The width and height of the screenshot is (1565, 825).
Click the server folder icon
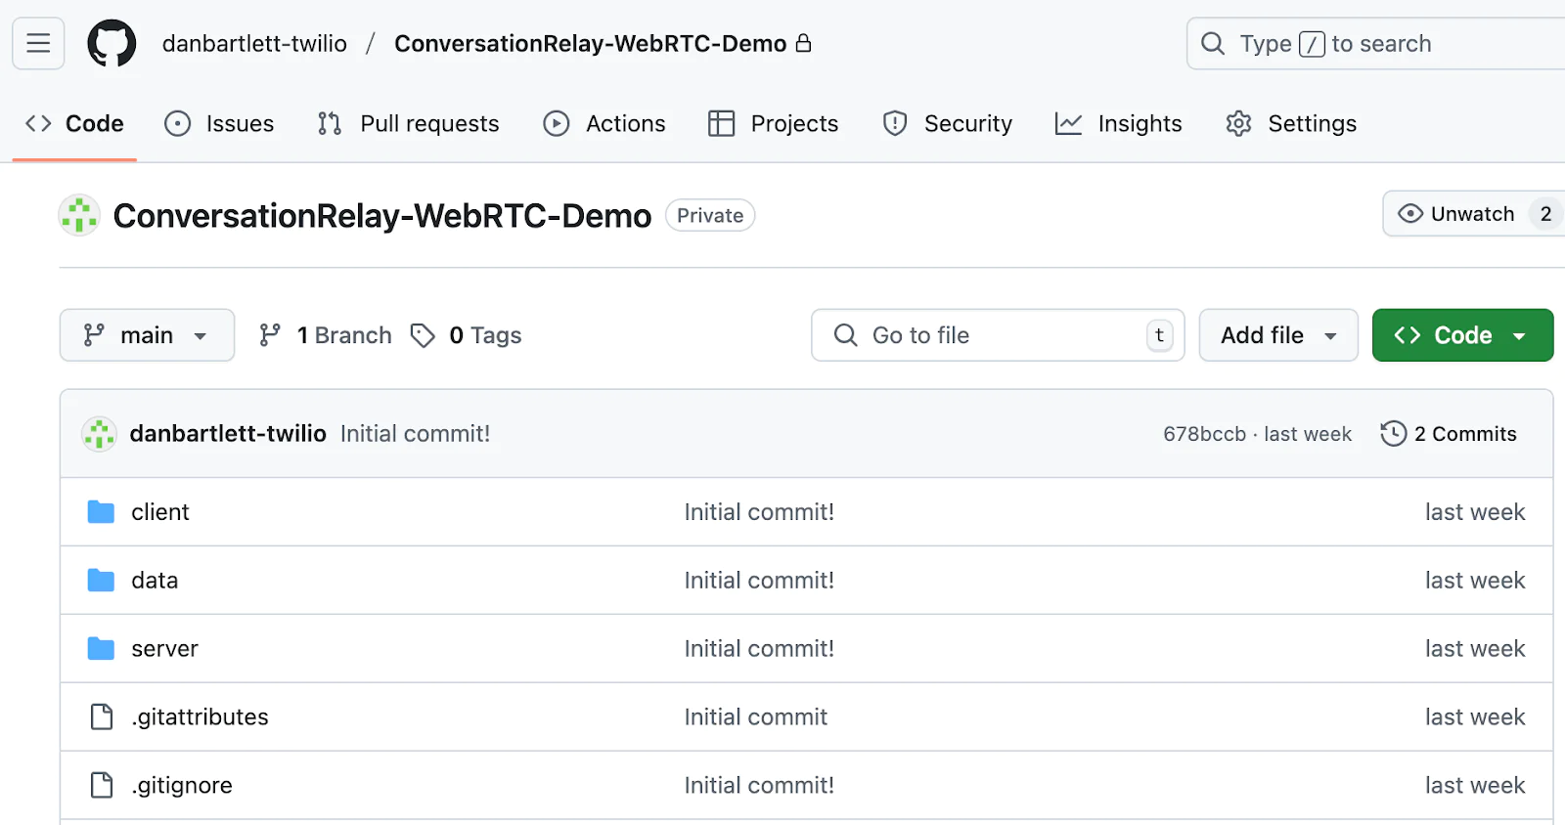coord(101,649)
